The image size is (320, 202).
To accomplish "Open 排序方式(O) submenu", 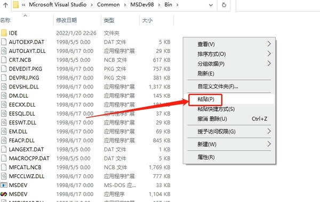I will point(229,54).
